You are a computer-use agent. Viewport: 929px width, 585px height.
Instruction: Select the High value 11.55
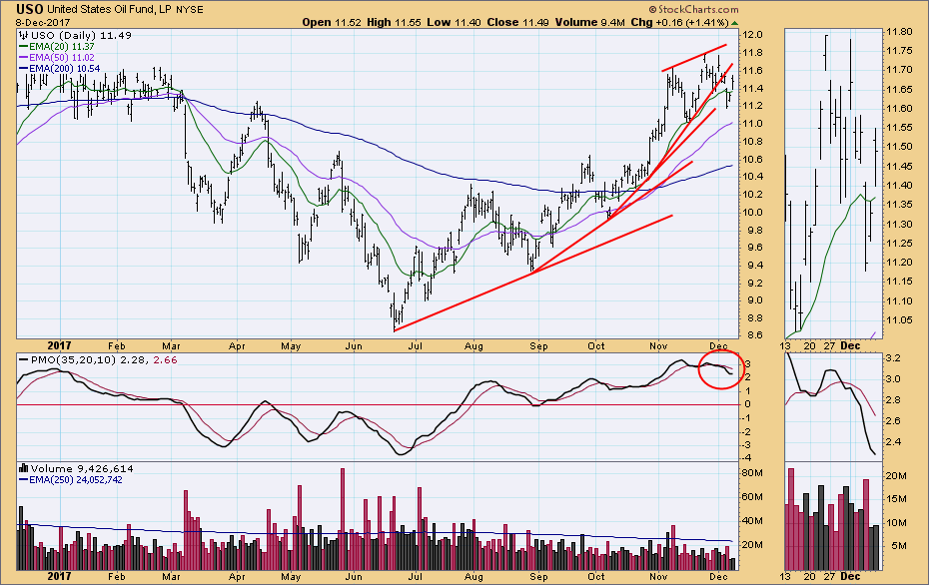point(408,23)
